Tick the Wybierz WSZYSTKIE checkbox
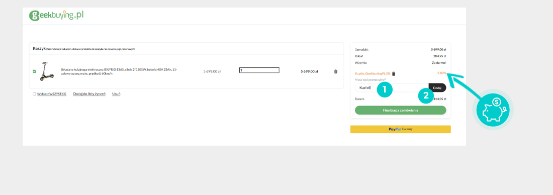553x195 pixels. (x=34, y=94)
